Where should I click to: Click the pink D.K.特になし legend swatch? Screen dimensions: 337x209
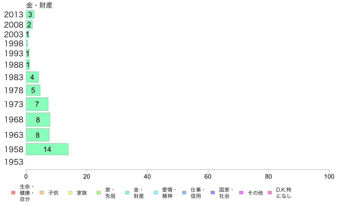270,193
